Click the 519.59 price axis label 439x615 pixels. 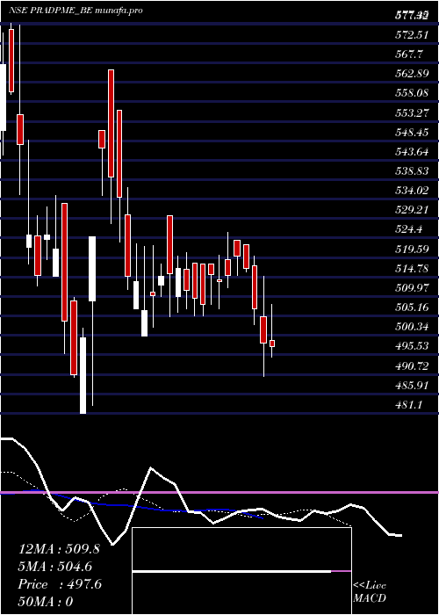[412, 249]
